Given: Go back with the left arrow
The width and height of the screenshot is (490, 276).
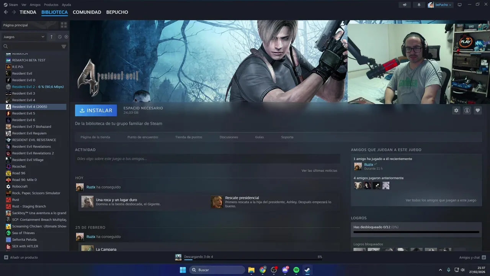Looking at the screenshot, I should pyautogui.click(x=6, y=12).
